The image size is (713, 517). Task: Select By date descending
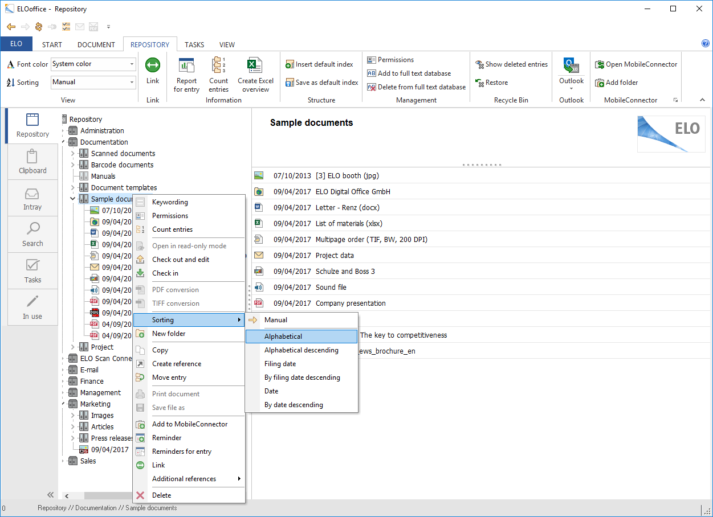tap(302, 405)
